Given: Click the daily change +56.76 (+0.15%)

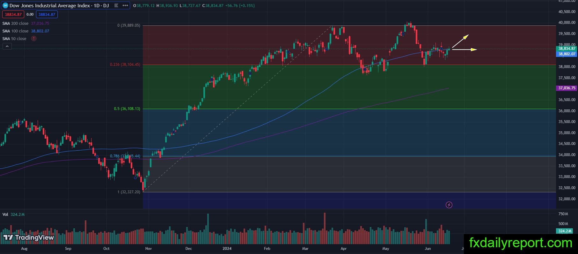Looking at the screenshot, I should tap(240, 5).
